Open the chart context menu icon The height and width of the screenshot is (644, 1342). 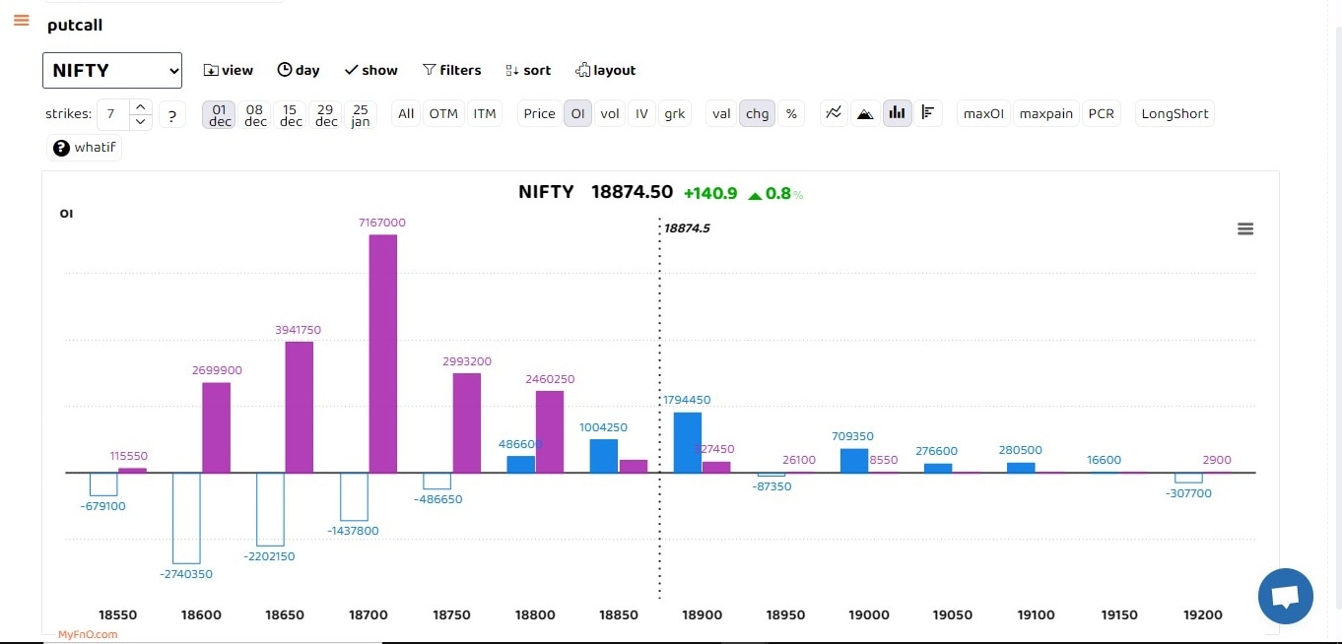1245,228
